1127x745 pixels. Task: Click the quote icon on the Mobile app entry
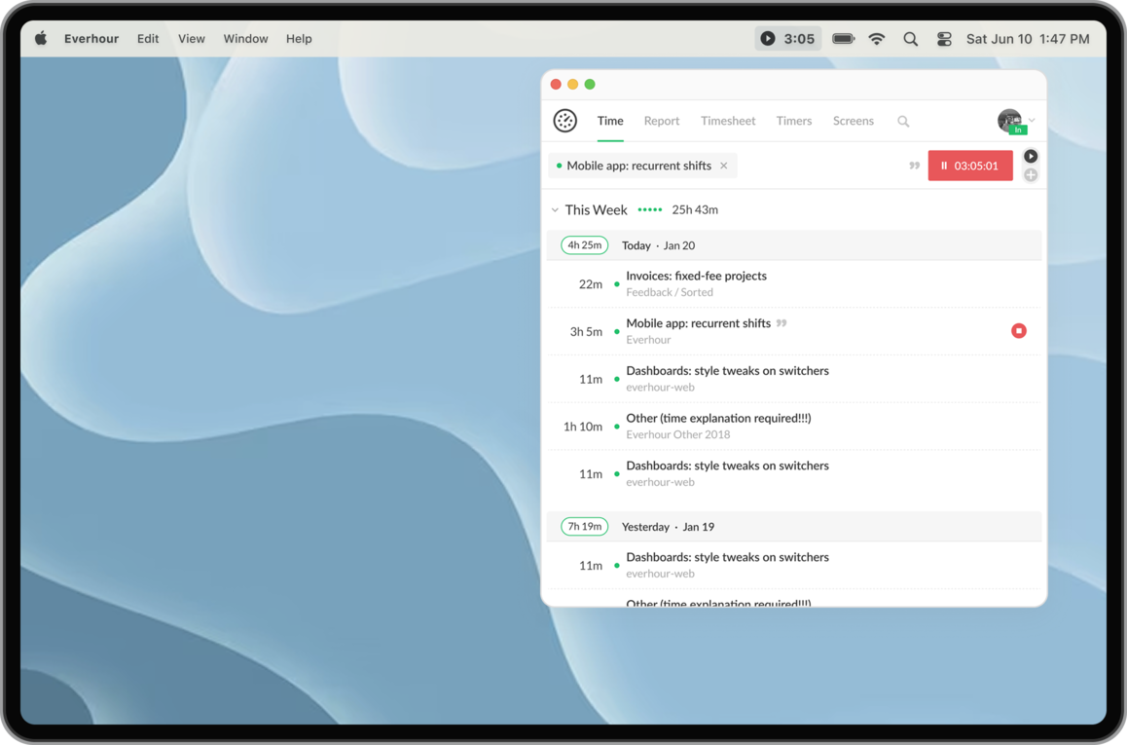click(x=780, y=322)
